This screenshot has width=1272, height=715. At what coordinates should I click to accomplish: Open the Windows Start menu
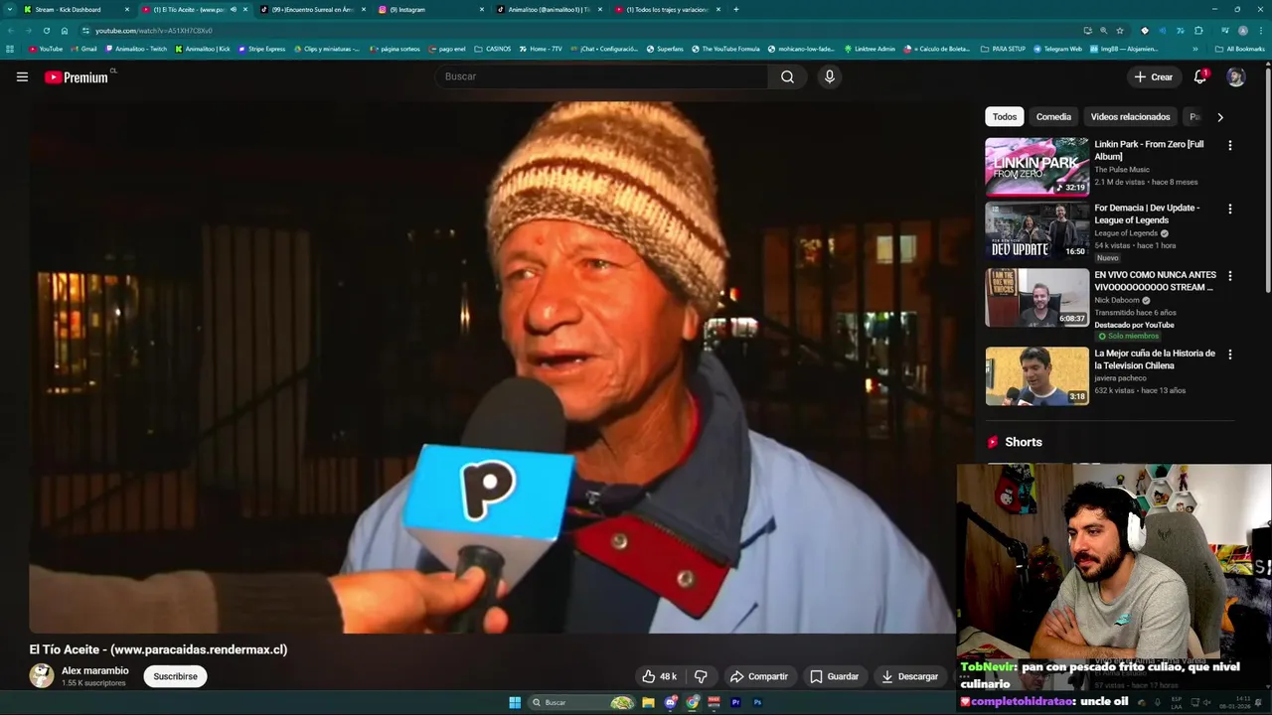(x=515, y=703)
